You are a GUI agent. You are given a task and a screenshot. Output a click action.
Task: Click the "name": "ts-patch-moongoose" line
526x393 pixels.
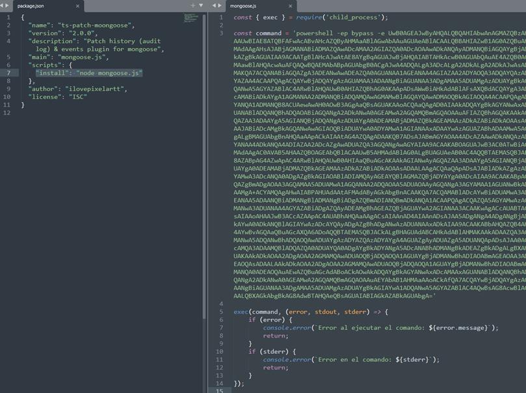[x=81, y=25]
